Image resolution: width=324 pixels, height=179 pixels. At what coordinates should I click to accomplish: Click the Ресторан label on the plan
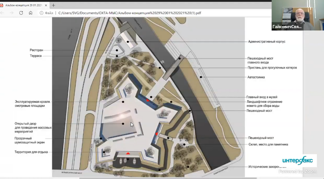36,50
